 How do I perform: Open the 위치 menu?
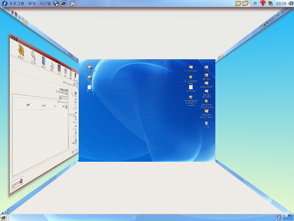32,3
